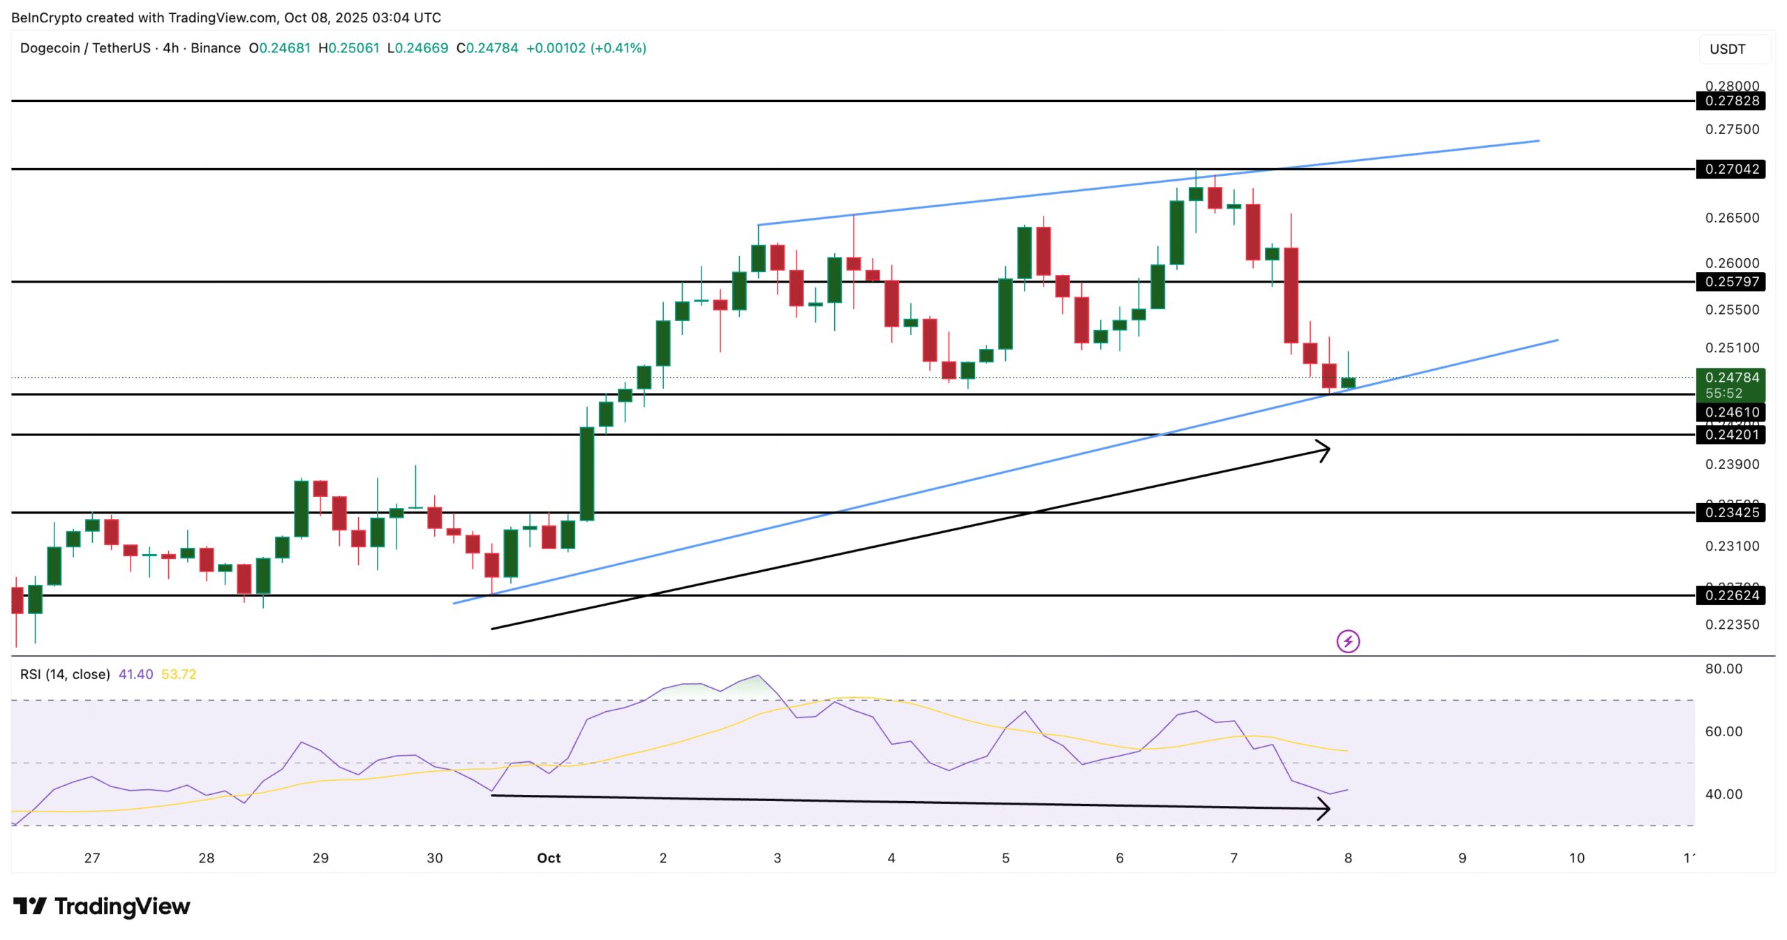Screen dimensions: 1787x940
Task: Click the purple lightning bolt event icon
Action: 1347,641
